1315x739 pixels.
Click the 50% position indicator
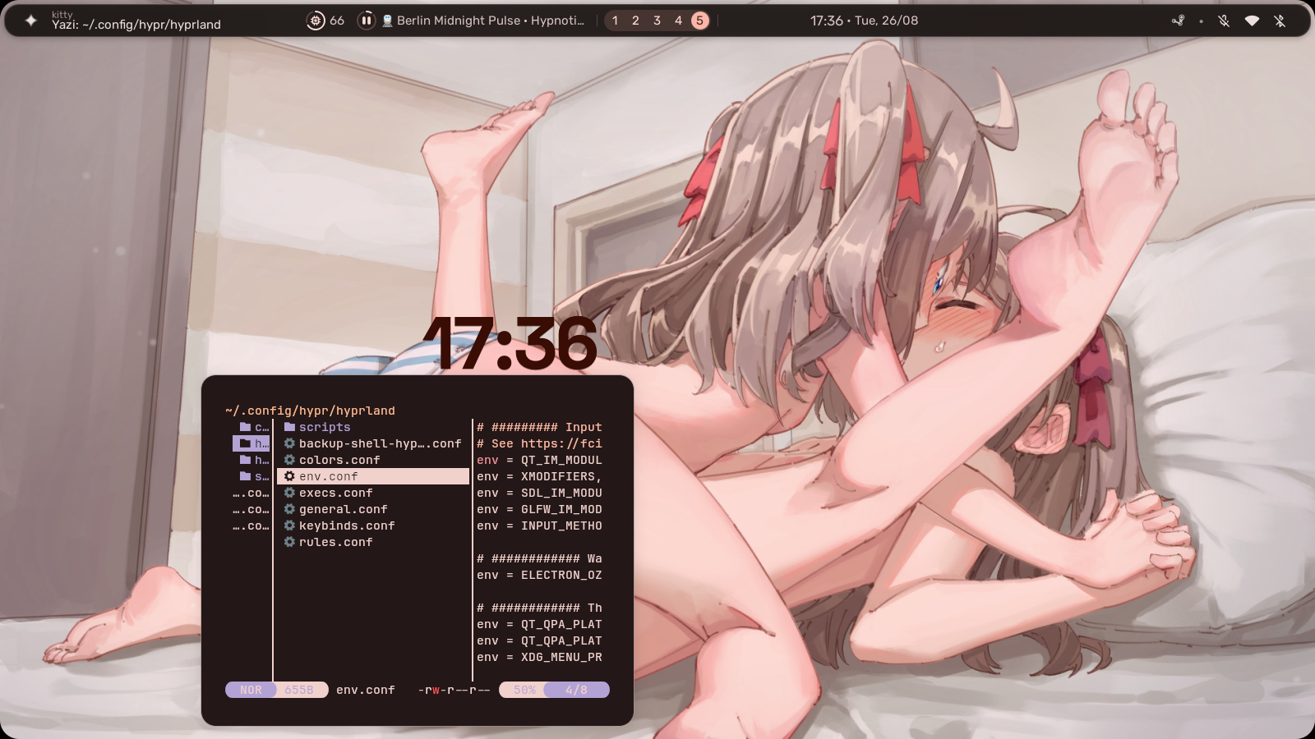(523, 690)
